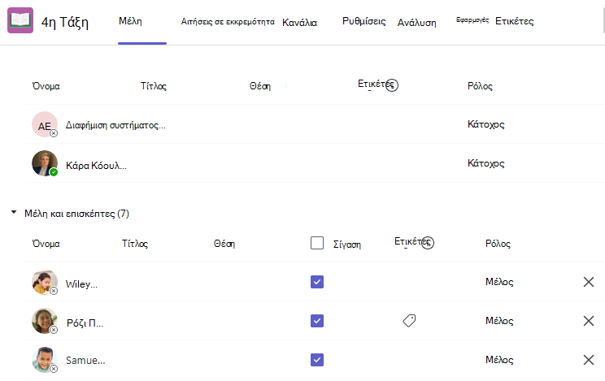Remove Wiley using the X icon

click(x=589, y=282)
